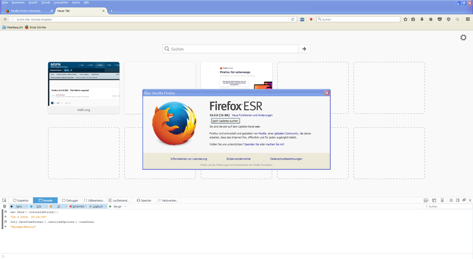Open the Lesezeichen menu
Screen dimensions: 473x259
(x=61, y=3)
